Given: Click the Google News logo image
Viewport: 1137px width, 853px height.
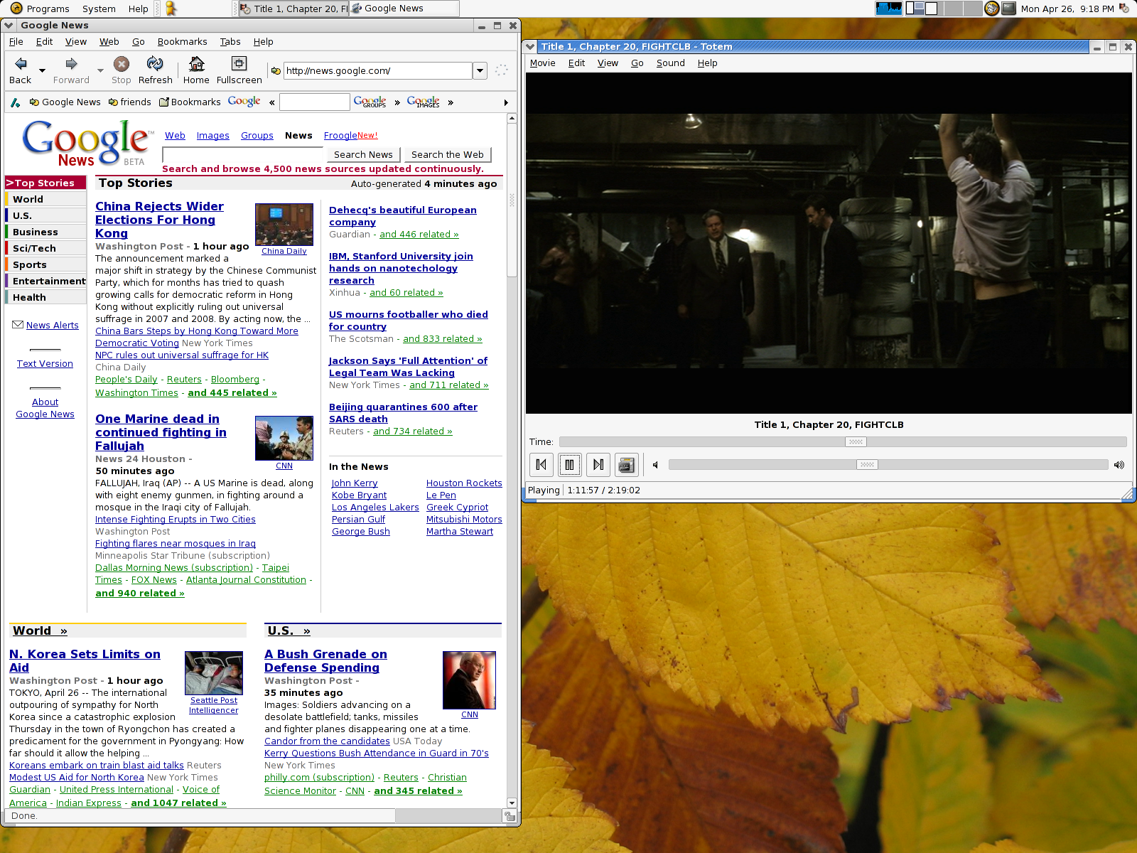Looking at the screenshot, I should pyautogui.click(x=87, y=143).
